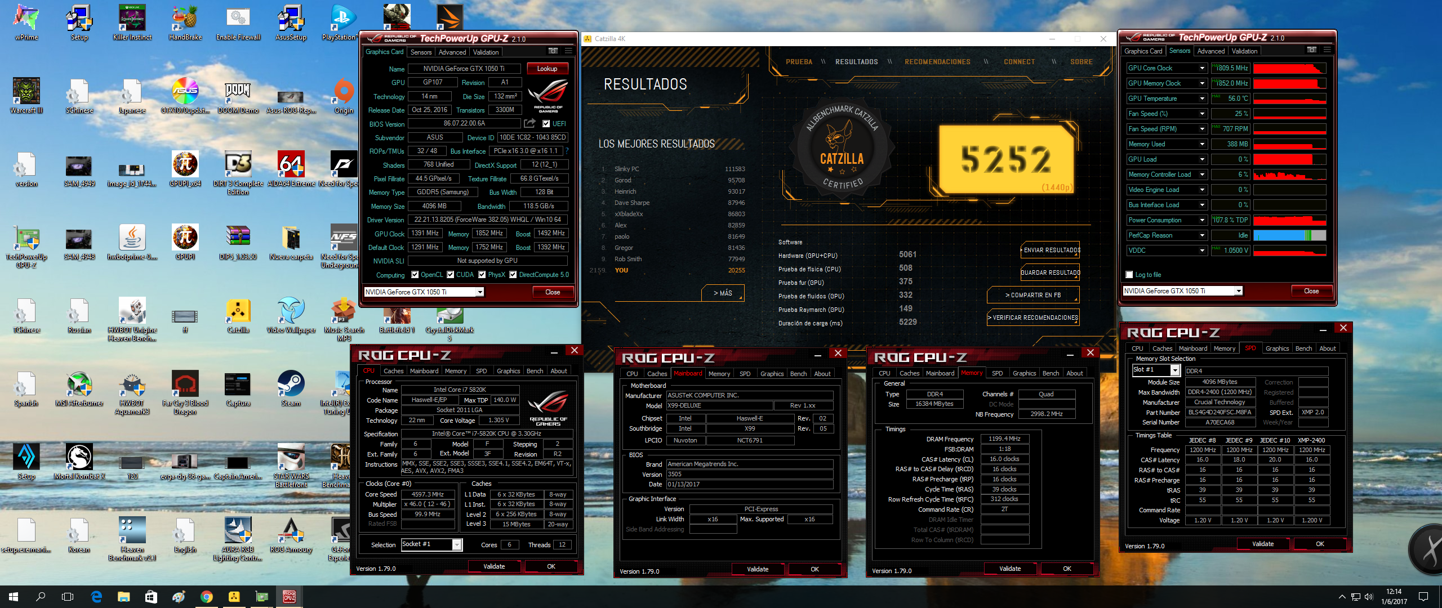The image size is (1442, 608).
Task: Click GUARDAR RESULTADO in Catzilla
Action: click(1051, 272)
